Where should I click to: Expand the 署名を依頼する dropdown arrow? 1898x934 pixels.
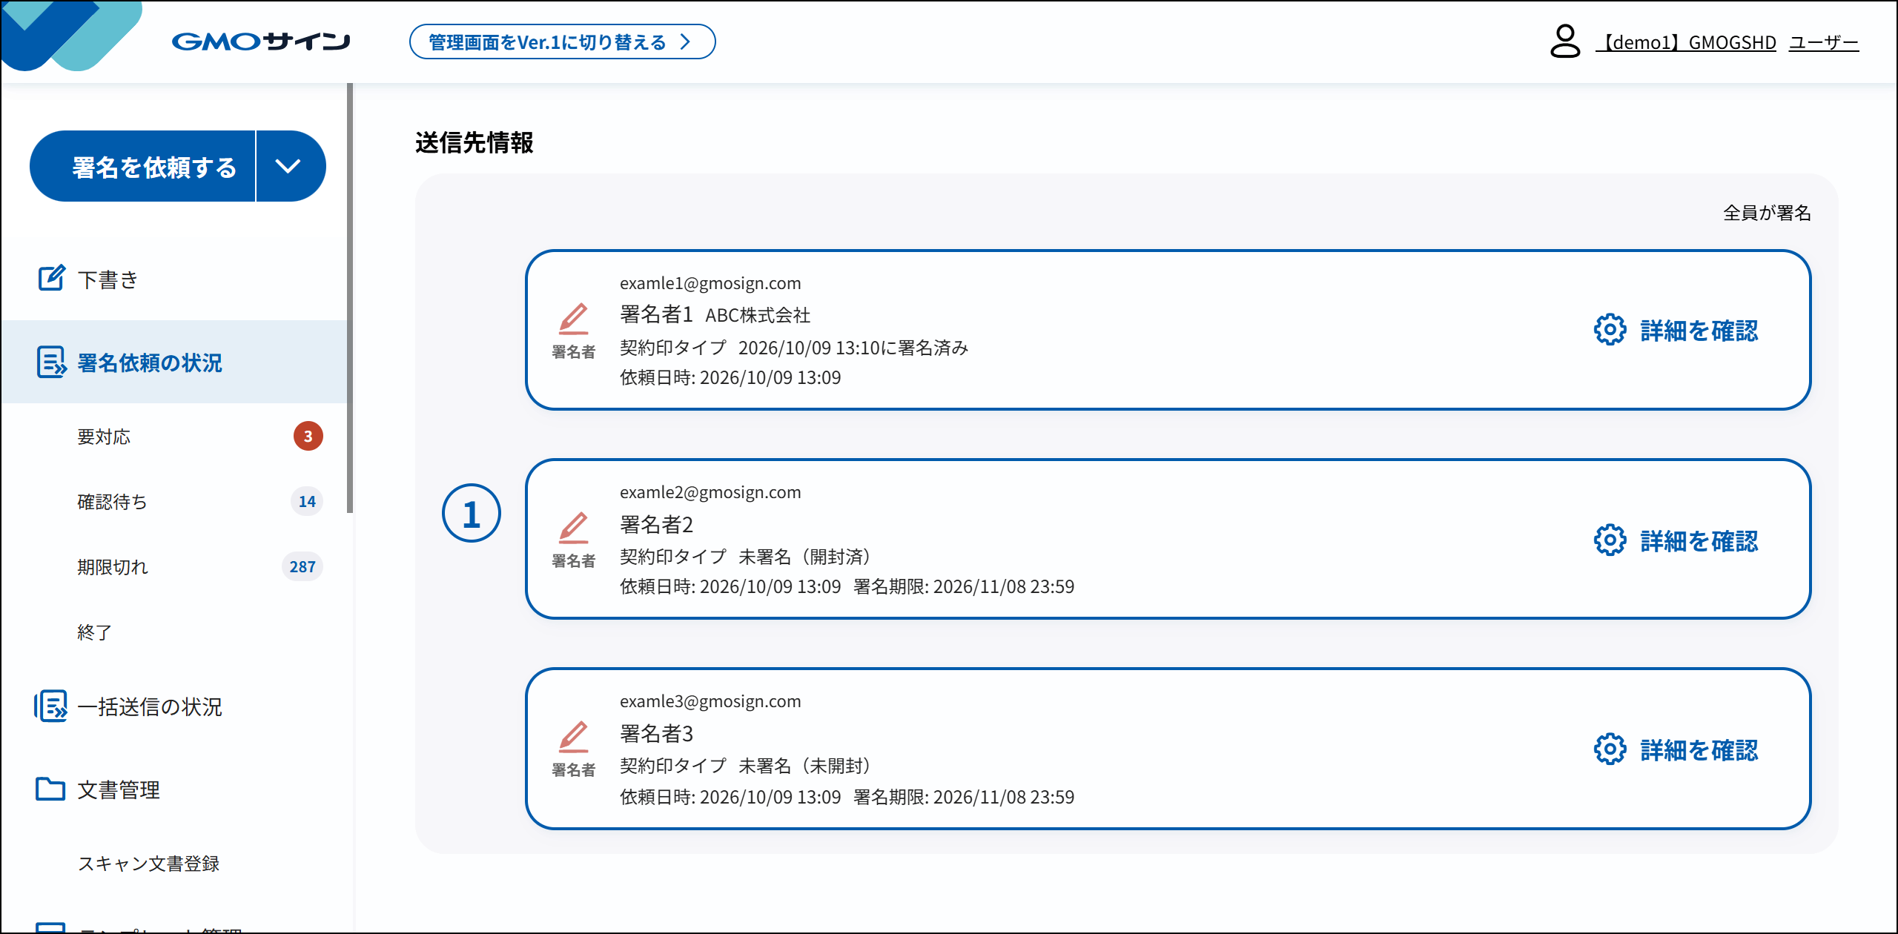(290, 166)
